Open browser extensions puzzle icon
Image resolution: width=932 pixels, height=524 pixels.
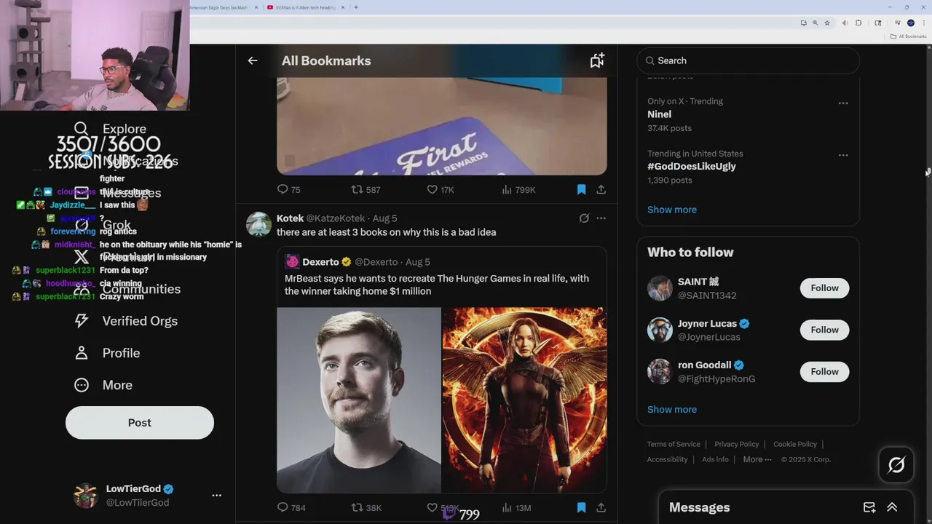pyautogui.click(x=858, y=23)
